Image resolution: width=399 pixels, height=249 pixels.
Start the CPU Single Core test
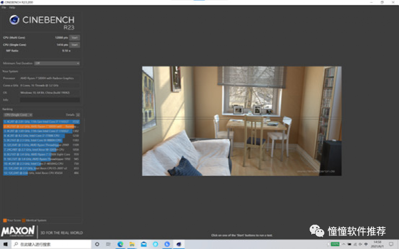tap(75, 45)
